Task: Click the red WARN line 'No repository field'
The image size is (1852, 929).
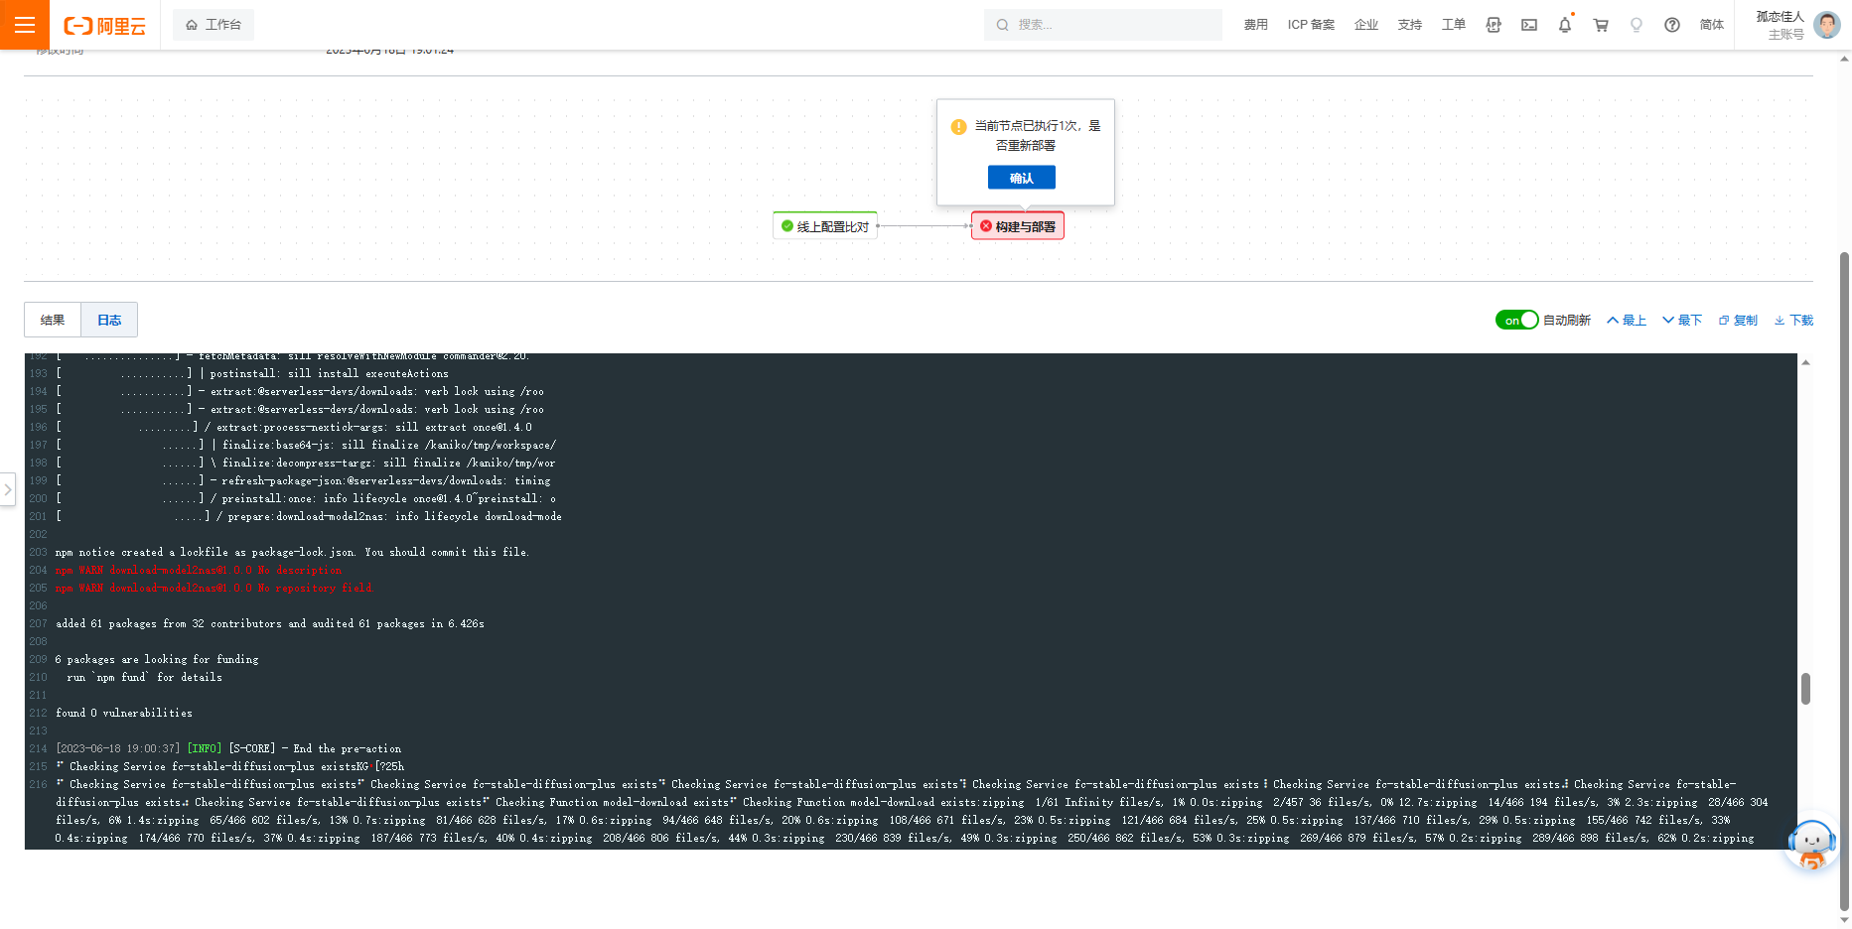Action: click(214, 588)
